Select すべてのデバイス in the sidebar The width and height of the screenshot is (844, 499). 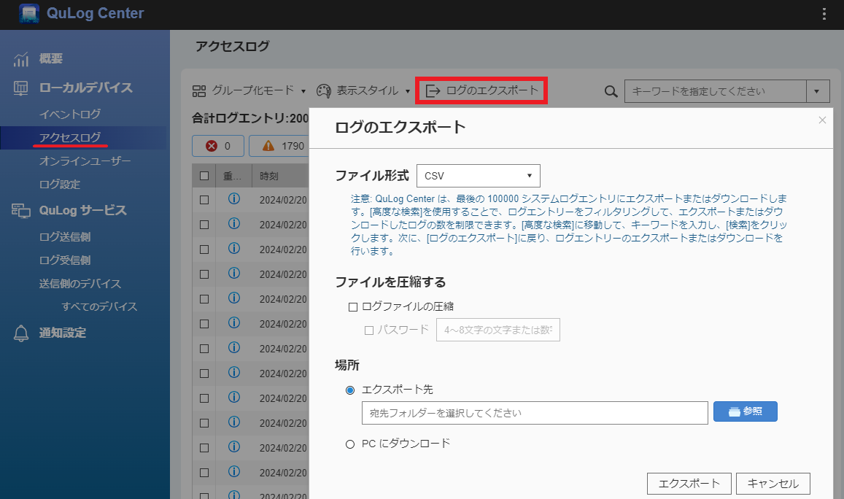click(100, 307)
